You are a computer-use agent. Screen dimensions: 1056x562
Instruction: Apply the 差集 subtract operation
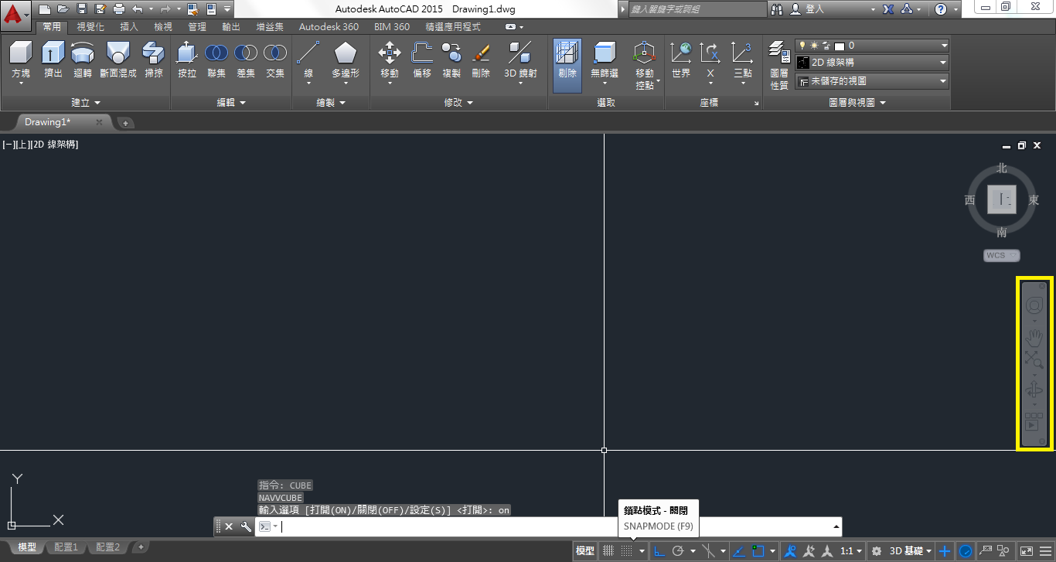246,60
